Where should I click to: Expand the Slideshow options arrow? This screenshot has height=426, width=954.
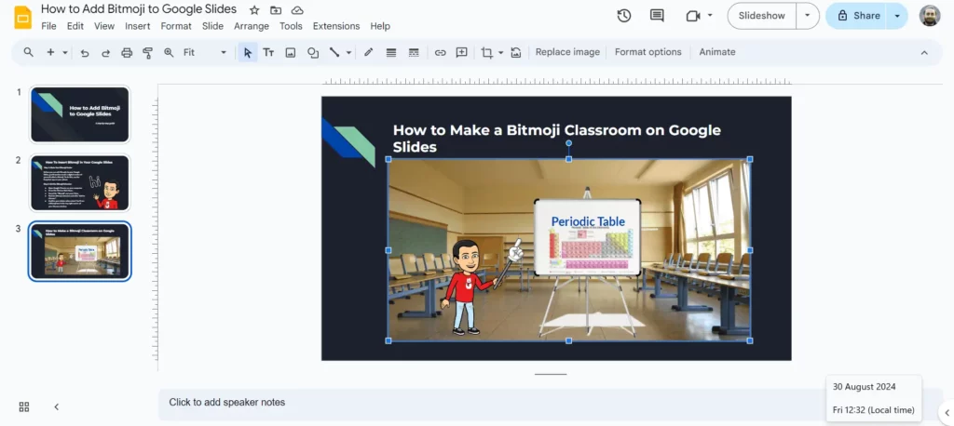click(808, 16)
